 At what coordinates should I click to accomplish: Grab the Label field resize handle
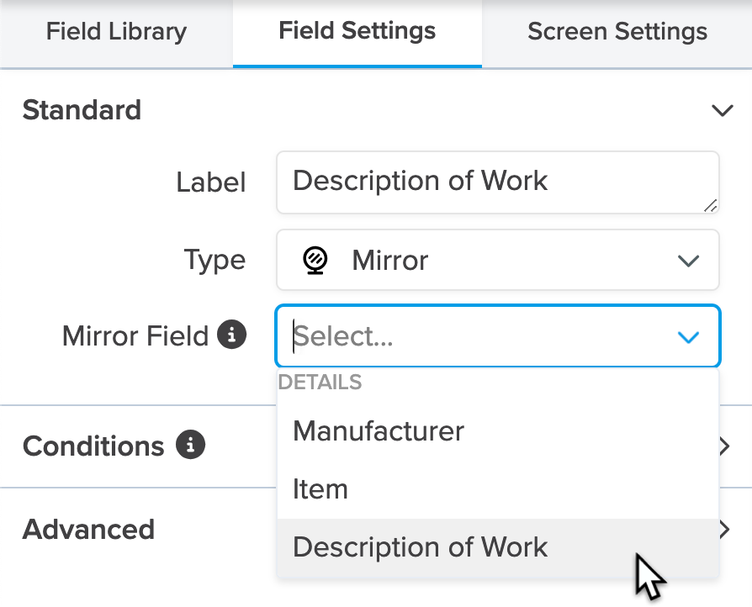tap(710, 205)
